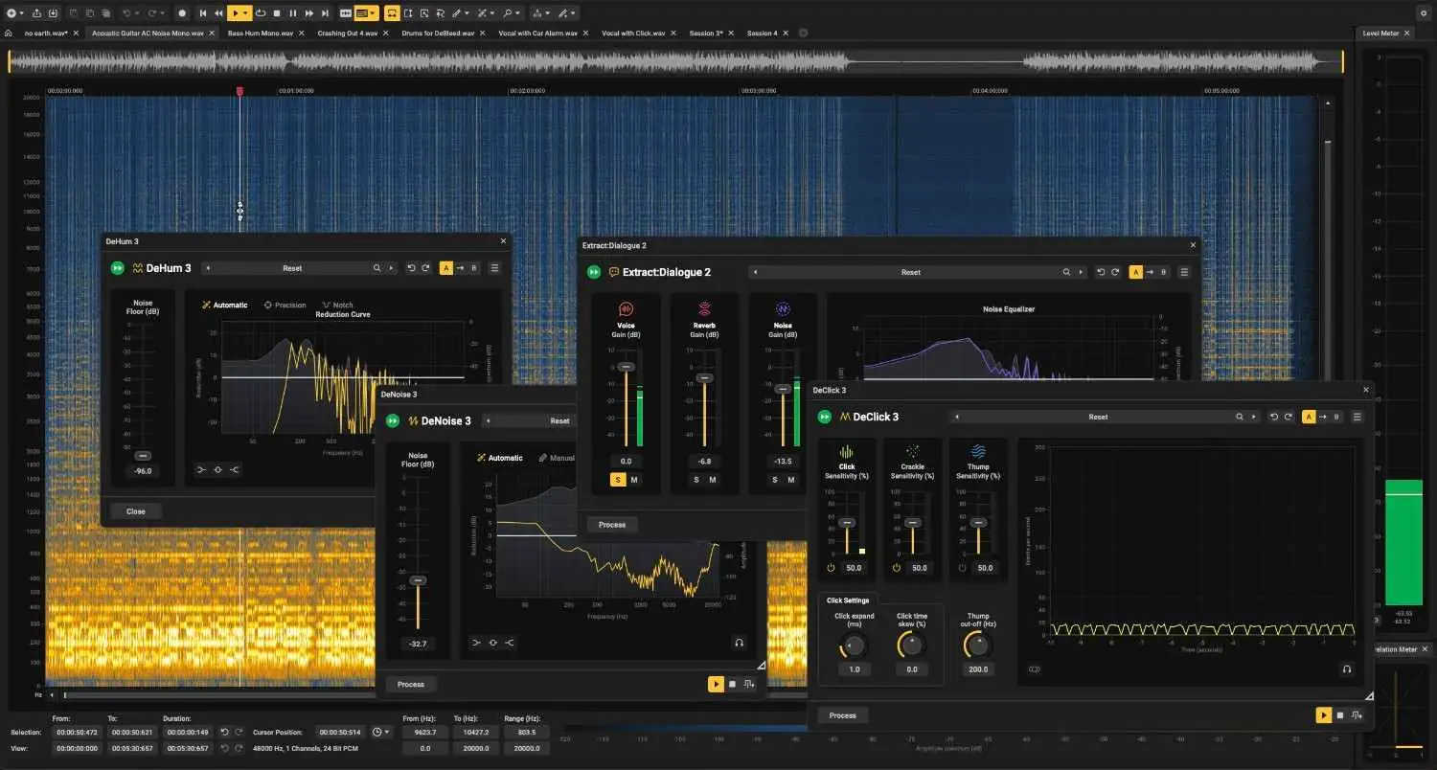Viewport: 1437px width, 770px height.
Task: Open the Session 4 tab
Action: [763, 33]
